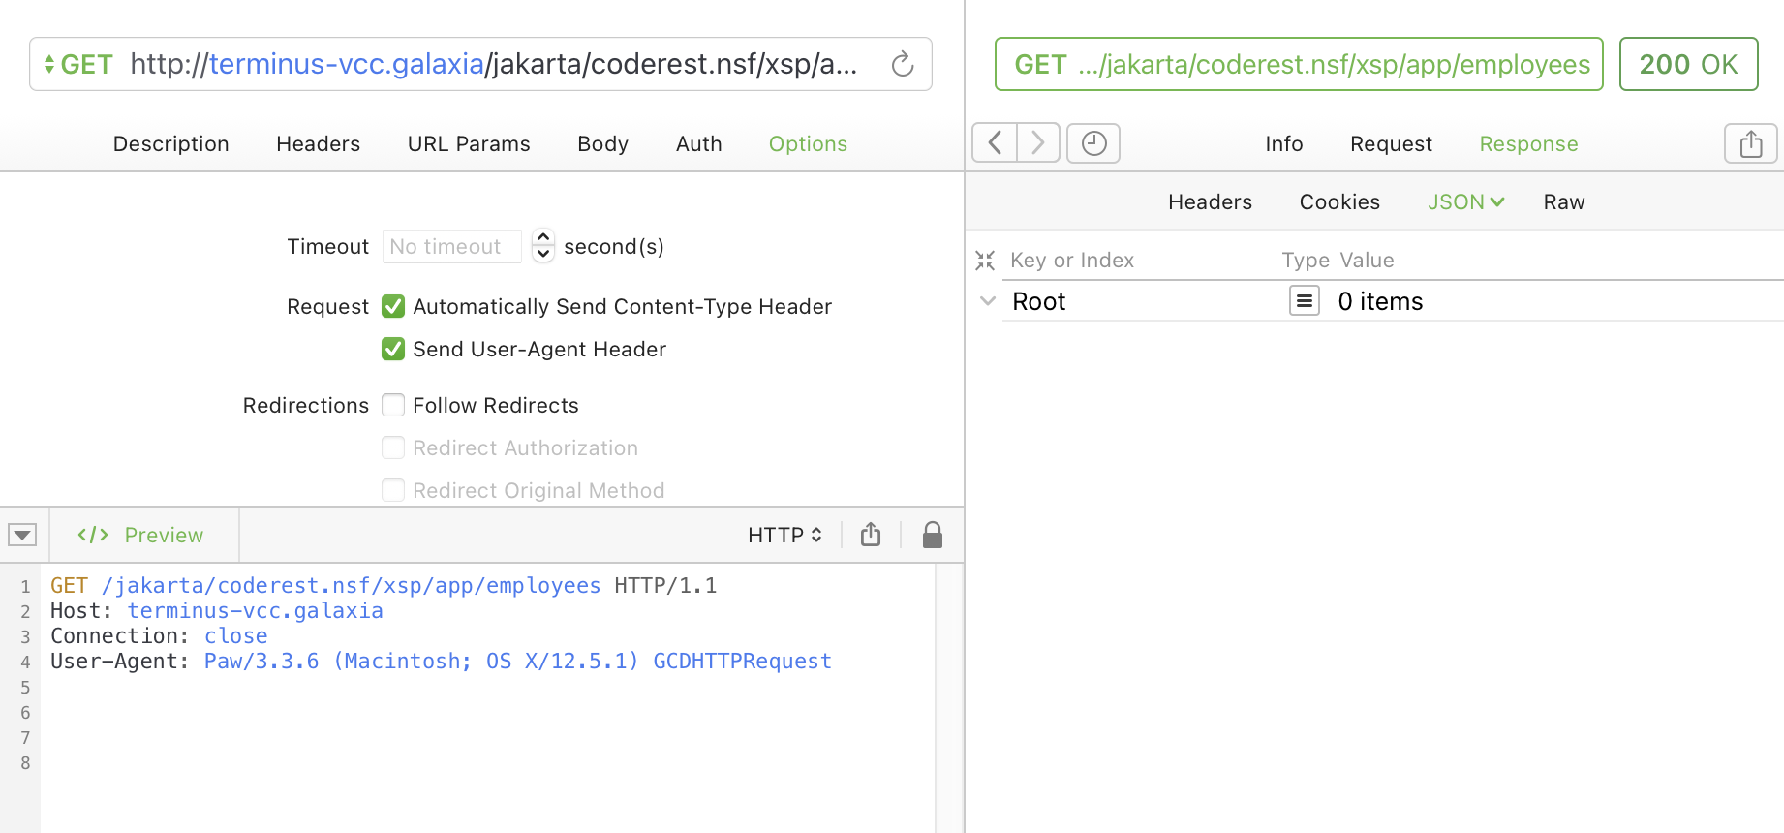Click the Timeout input field
This screenshot has height=833, width=1784.
(x=451, y=247)
